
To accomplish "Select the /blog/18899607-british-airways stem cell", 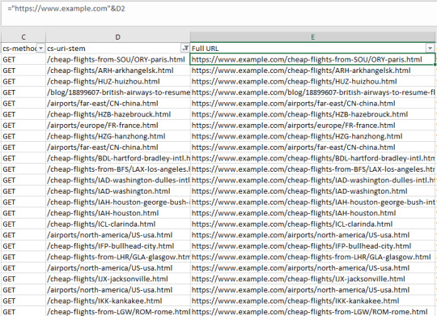I will 118,92.
